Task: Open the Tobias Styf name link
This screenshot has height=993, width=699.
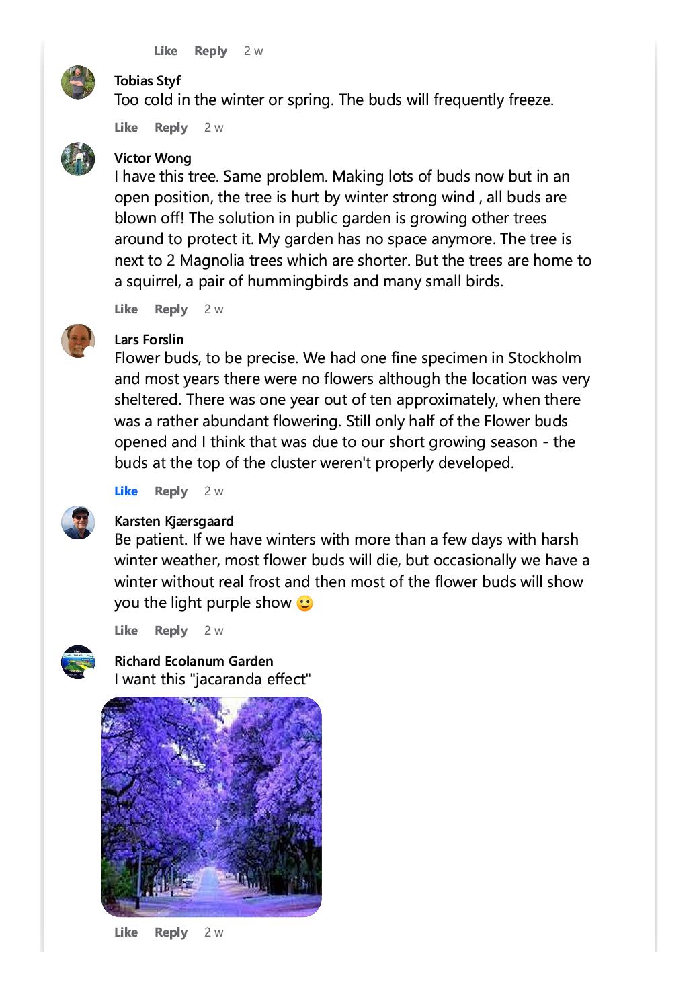Action: (147, 81)
